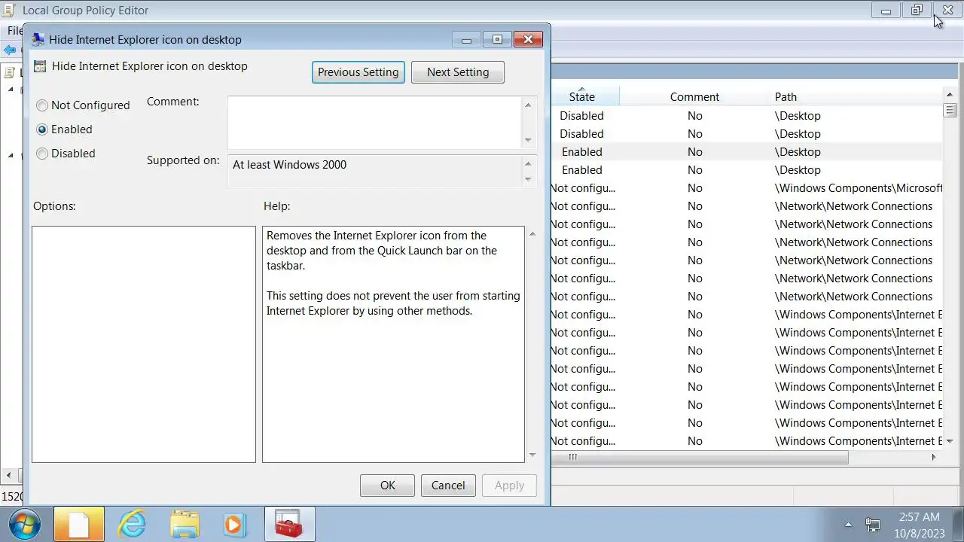Click the Local Group Policy Editor title icon
Screen dimensions: 964x542
tap(10, 11)
